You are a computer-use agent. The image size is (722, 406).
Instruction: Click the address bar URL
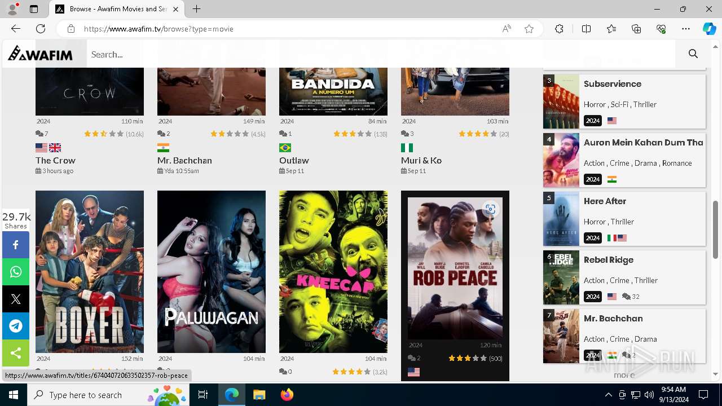(x=159, y=29)
